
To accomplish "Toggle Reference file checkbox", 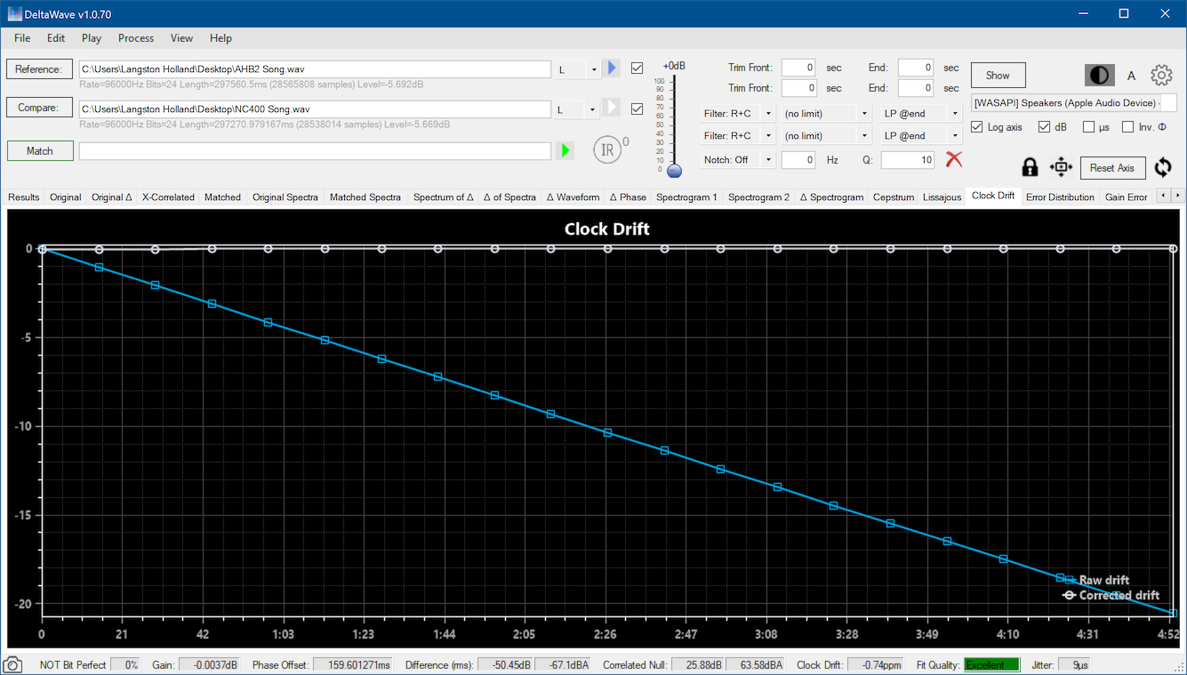I will (637, 68).
